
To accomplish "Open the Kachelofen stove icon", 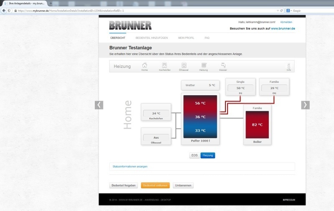I will [x=164, y=67].
